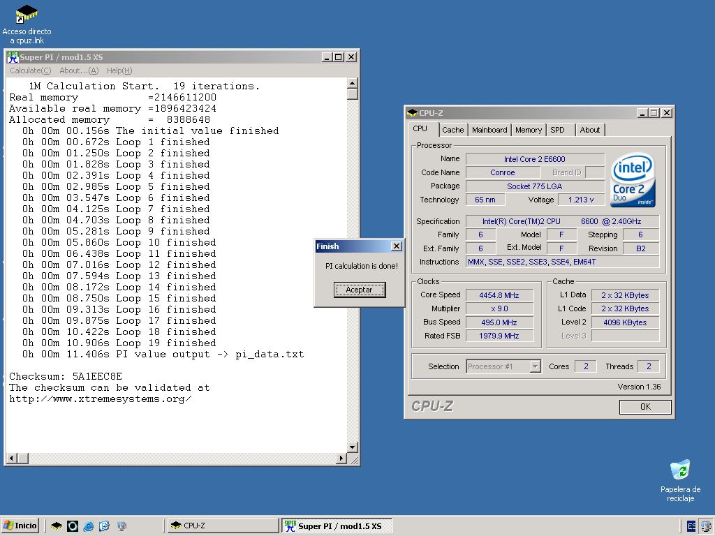The image size is (715, 536).
Task: Click the Core Speed 4454.8 MHz field
Action: click(499, 295)
